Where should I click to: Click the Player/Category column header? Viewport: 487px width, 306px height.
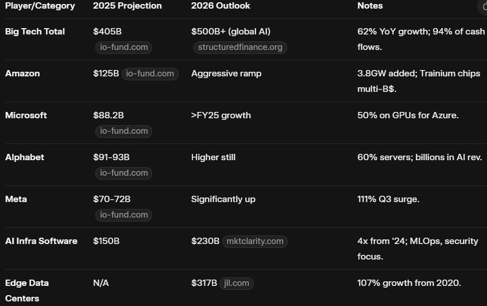tap(40, 6)
